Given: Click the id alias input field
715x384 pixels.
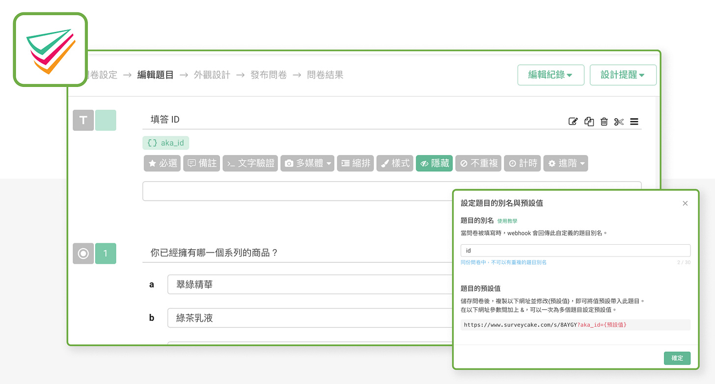Looking at the screenshot, I should pyautogui.click(x=575, y=250).
